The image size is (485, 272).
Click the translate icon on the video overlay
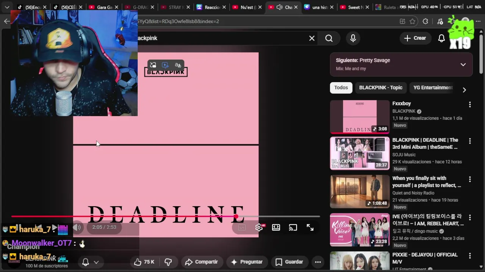tap(178, 65)
